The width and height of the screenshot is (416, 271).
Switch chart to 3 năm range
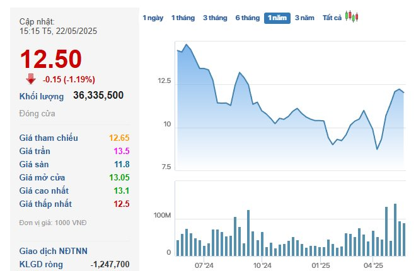[x=304, y=18]
